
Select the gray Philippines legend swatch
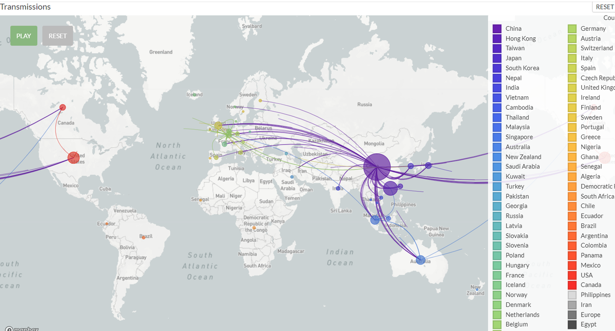coord(572,295)
